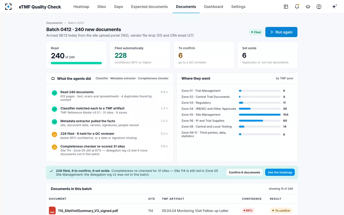Click Confirm 6 documents button
Viewport: 344px width, 215px height.
[245, 172]
